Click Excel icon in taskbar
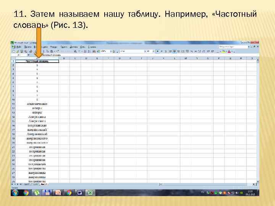The image size is (275, 206). click(x=90, y=193)
